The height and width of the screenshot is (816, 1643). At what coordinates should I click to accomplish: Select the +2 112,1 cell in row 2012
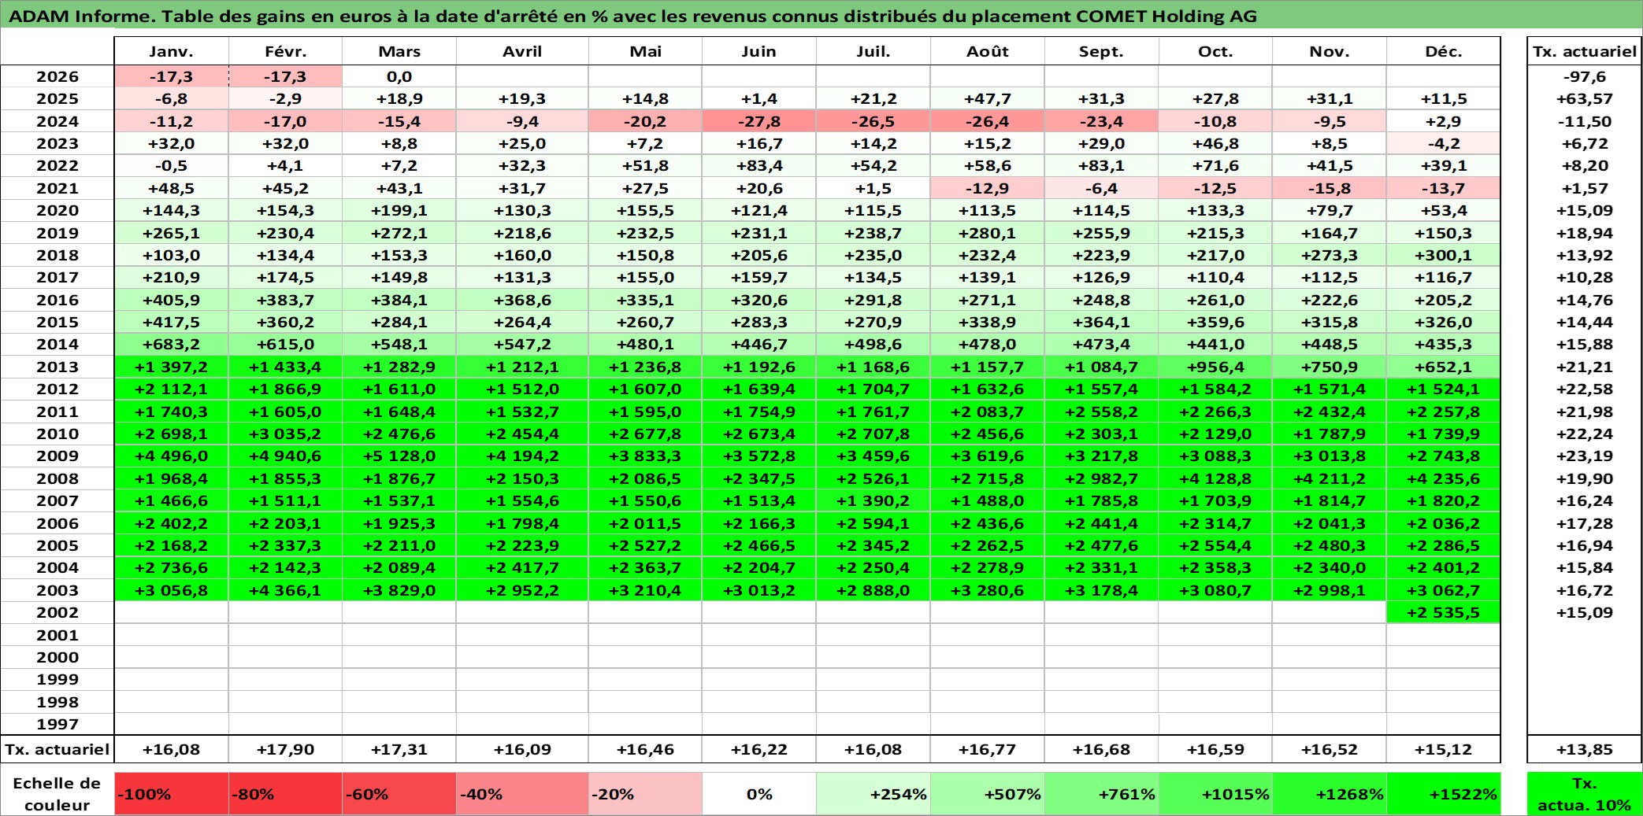pyautogui.click(x=172, y=389)
